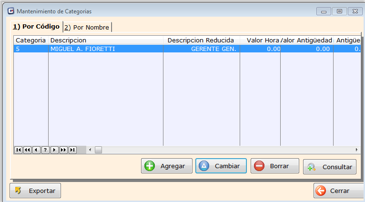Click the Valor Hora column header
The height and width of the screenshot is (202, 365).
click(260, 40)
